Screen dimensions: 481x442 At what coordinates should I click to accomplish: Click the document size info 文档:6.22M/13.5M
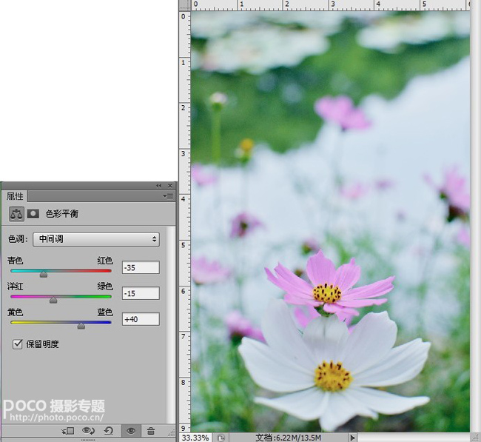pyautogui.click(x=288, y=438)
